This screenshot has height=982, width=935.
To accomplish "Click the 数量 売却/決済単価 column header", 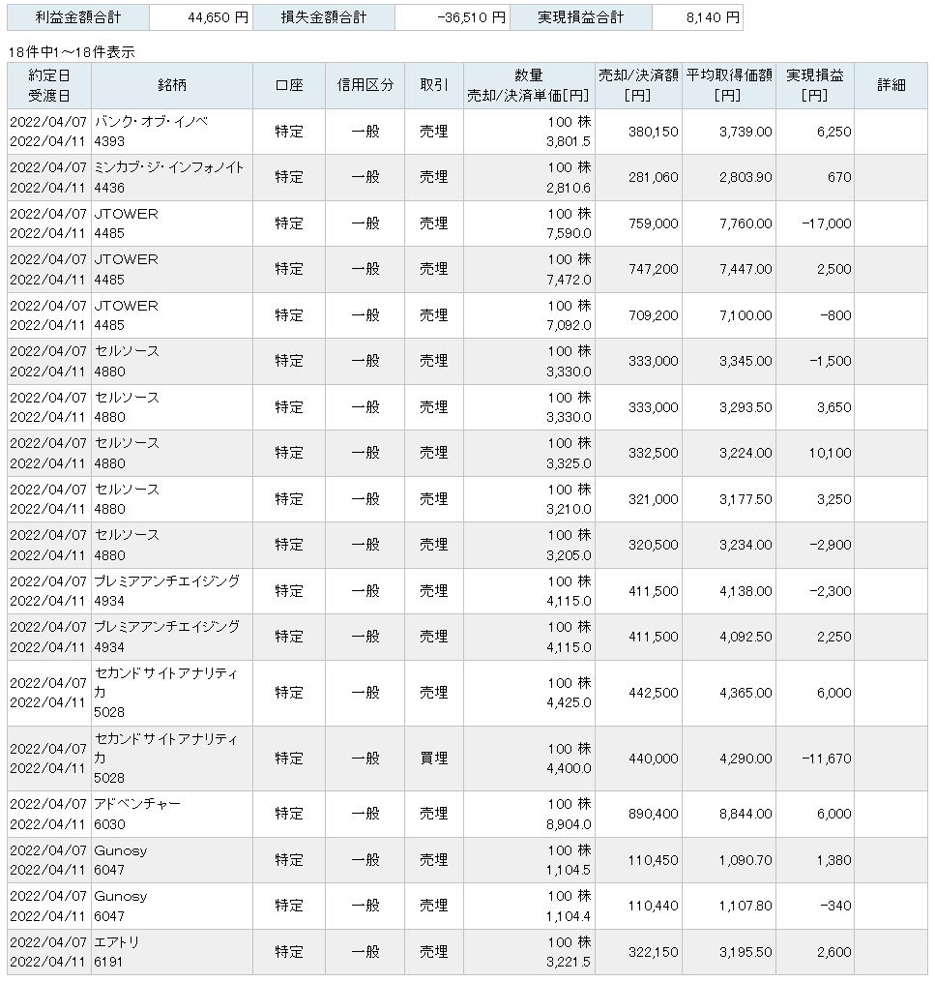I will (x=529, y=86).
